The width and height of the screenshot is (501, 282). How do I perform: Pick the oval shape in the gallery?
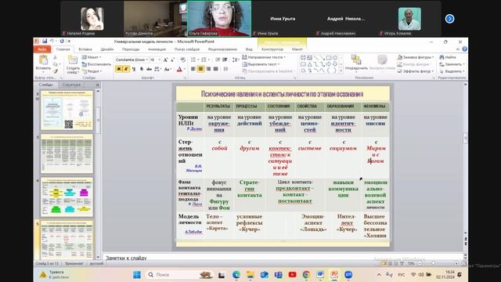pyautogui.click(x=334, y=58)
